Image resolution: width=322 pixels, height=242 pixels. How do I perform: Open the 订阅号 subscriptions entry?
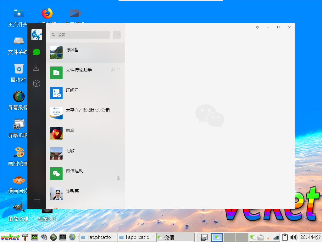coord(85,93)
